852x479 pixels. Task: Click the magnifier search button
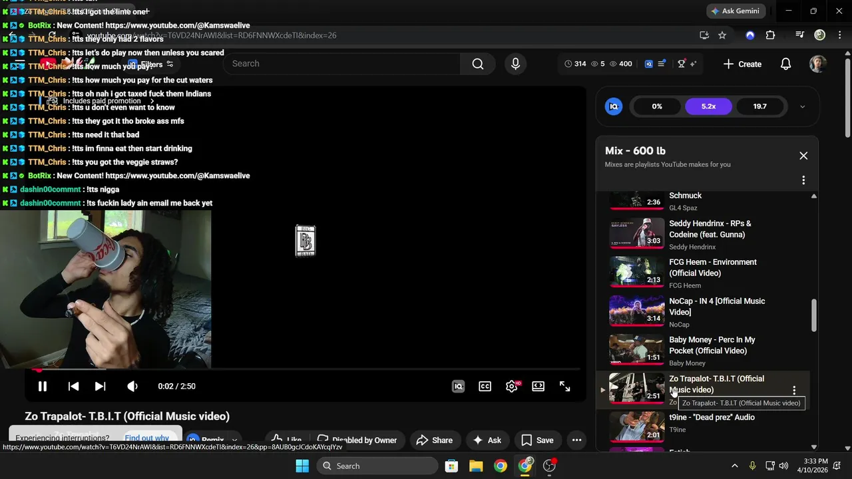click(478, 64)
